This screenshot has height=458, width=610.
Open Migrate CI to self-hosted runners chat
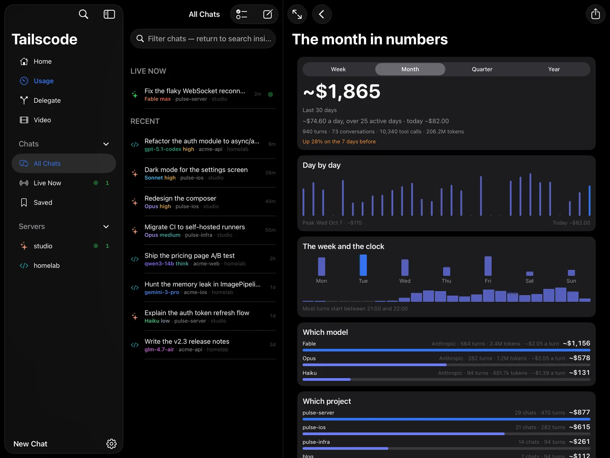pos(203,231)
